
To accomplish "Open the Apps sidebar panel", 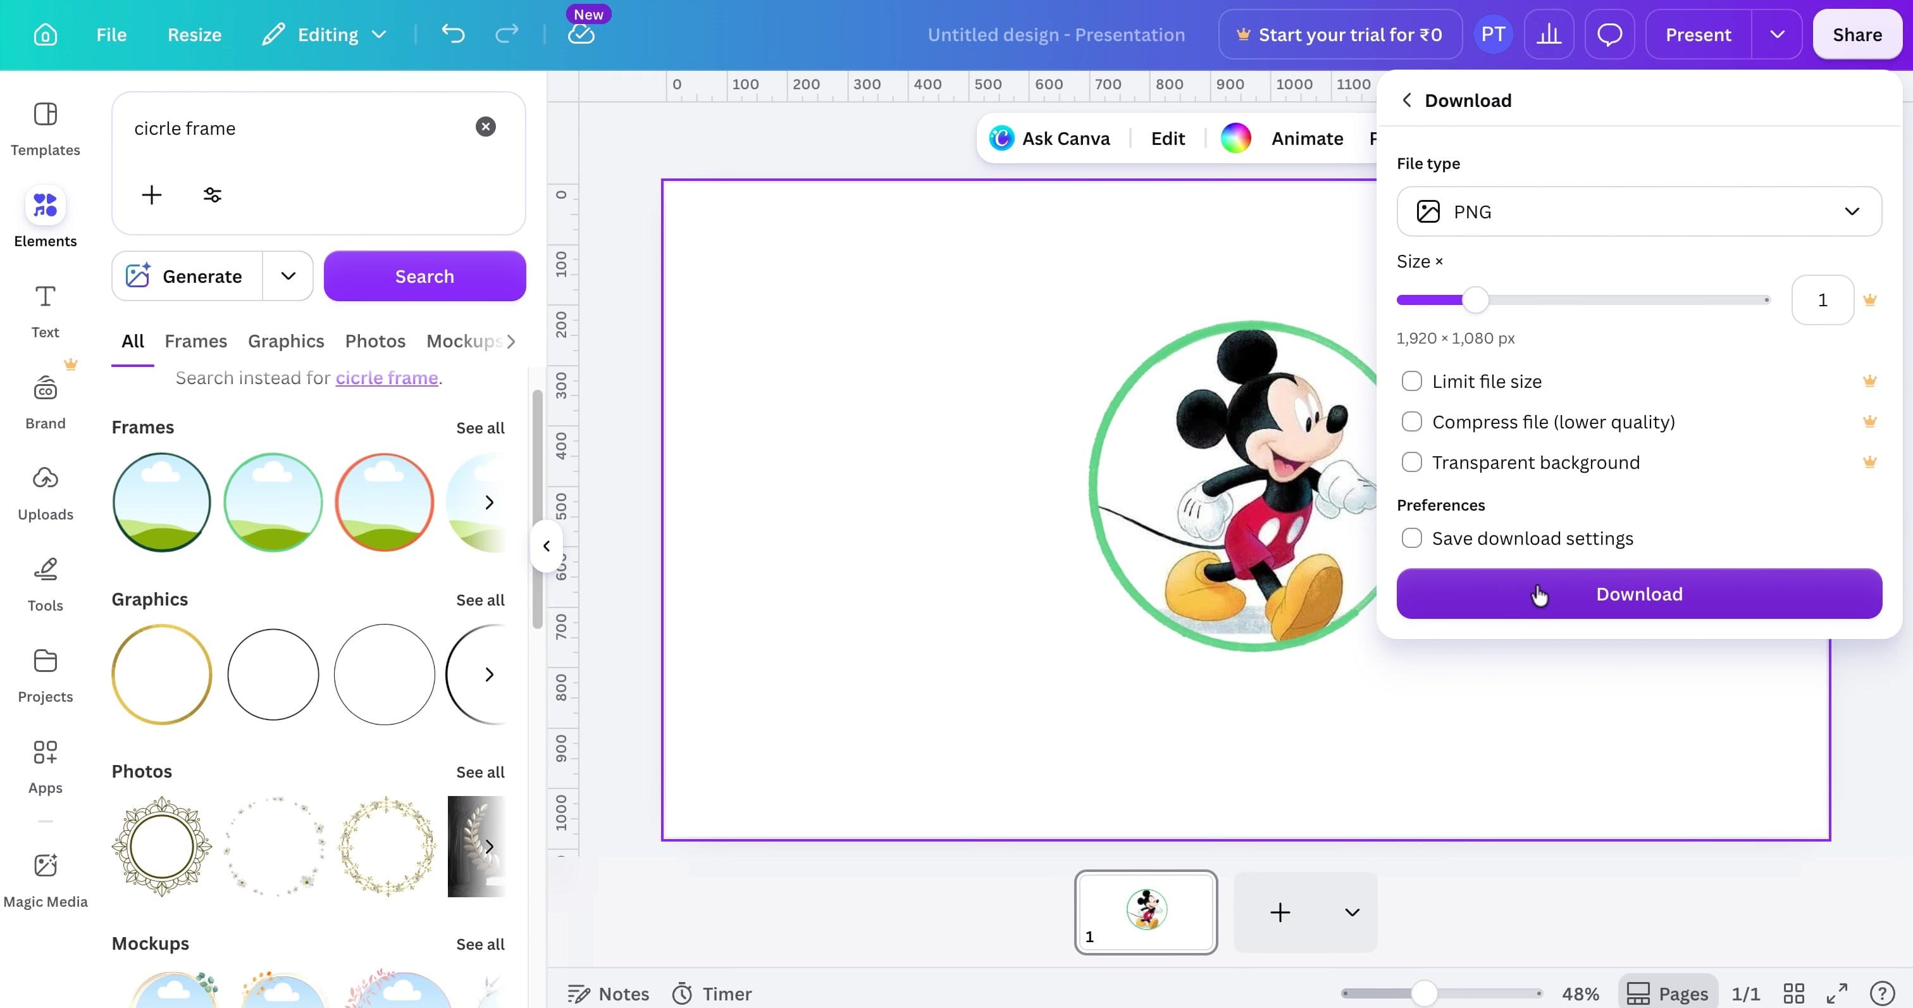I will coord(46,768).
